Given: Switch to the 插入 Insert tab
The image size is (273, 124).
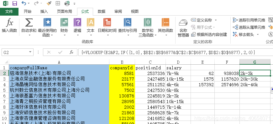Looking at the screenshot, I should [x=44, y=12].
